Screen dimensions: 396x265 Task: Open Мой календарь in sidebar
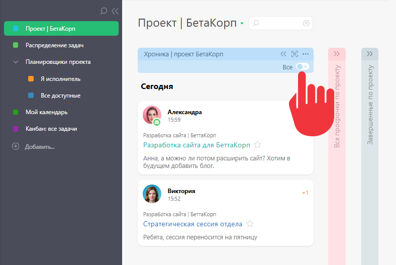coord(46,112)
